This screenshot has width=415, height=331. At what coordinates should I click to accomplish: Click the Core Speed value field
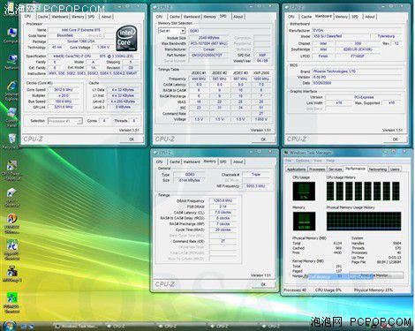pos(64,89)
